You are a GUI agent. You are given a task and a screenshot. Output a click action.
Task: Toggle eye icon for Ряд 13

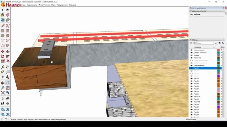tap(192, 104)
